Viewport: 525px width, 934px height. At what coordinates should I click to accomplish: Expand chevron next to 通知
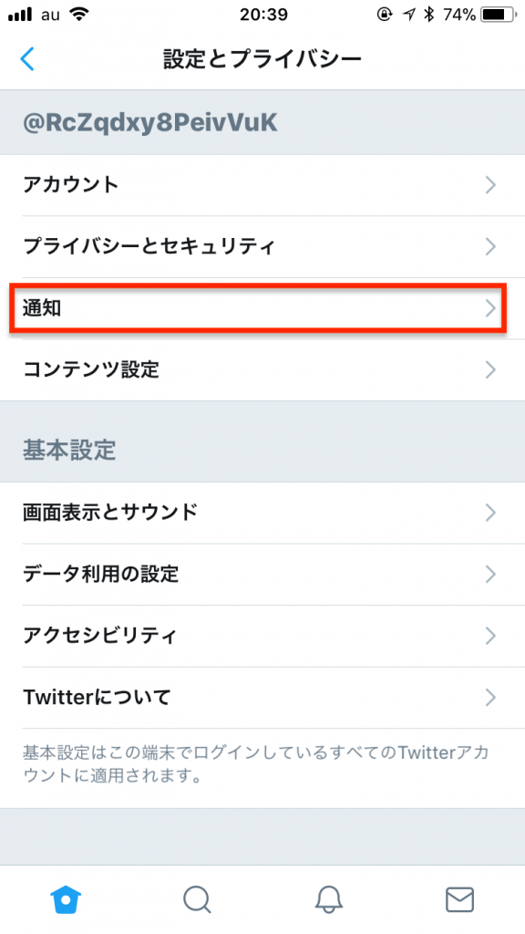click(490, 308)
